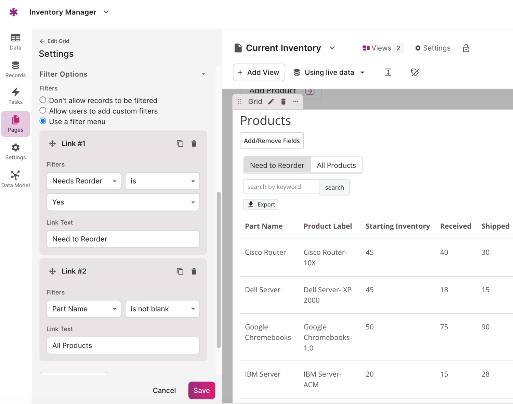Click the Grid pencil edit icon
513x404 pixels.
(x=271, y=102)
